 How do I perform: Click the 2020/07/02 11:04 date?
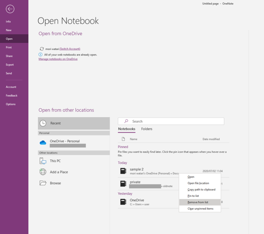212,171
